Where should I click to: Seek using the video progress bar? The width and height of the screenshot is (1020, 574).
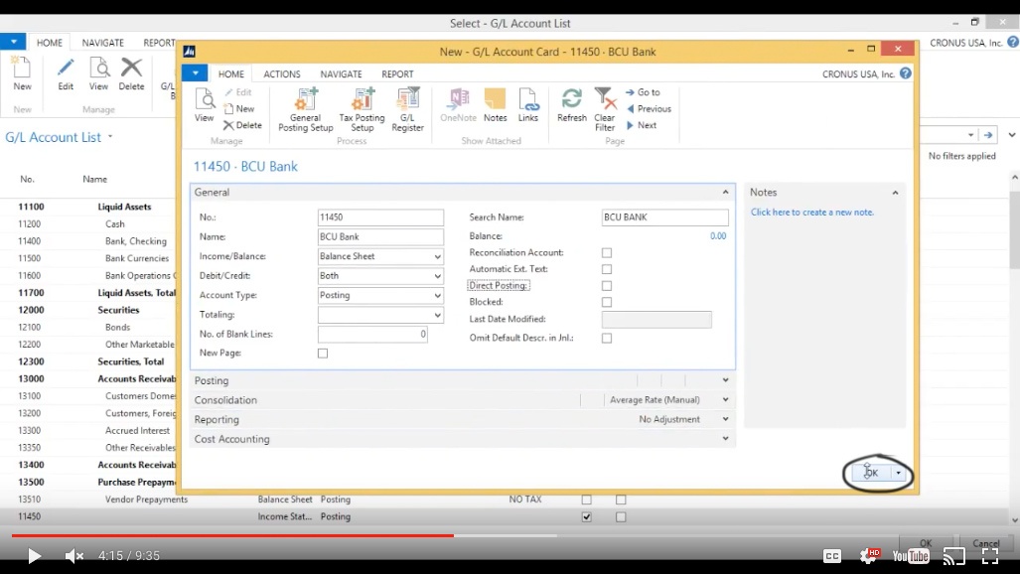(x=510, y=535)
